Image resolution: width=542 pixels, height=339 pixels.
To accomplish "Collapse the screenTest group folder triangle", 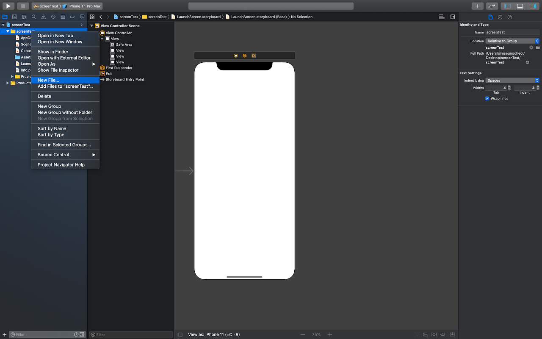I will click(x=8, y=31).
